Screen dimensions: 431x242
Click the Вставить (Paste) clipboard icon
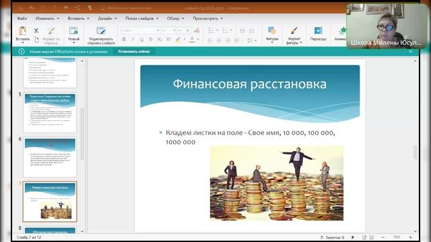[22, 31]
